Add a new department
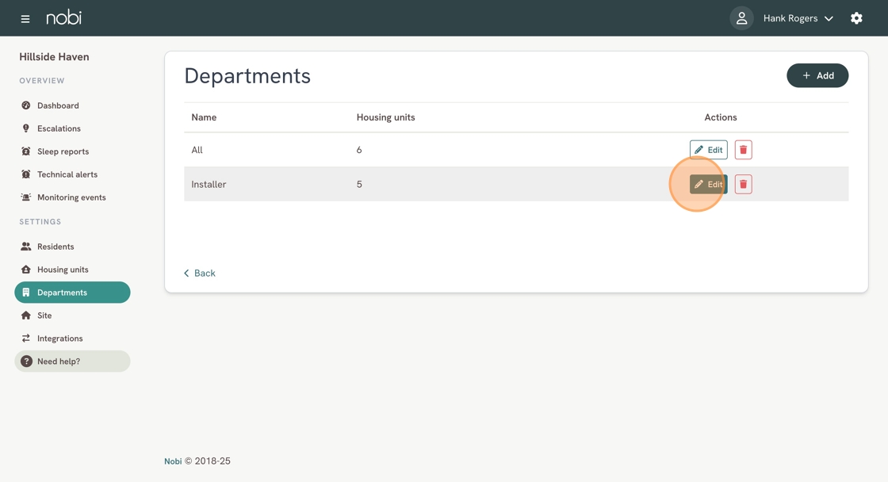Viewport: 888px width, 482px height. click(817, 75)
